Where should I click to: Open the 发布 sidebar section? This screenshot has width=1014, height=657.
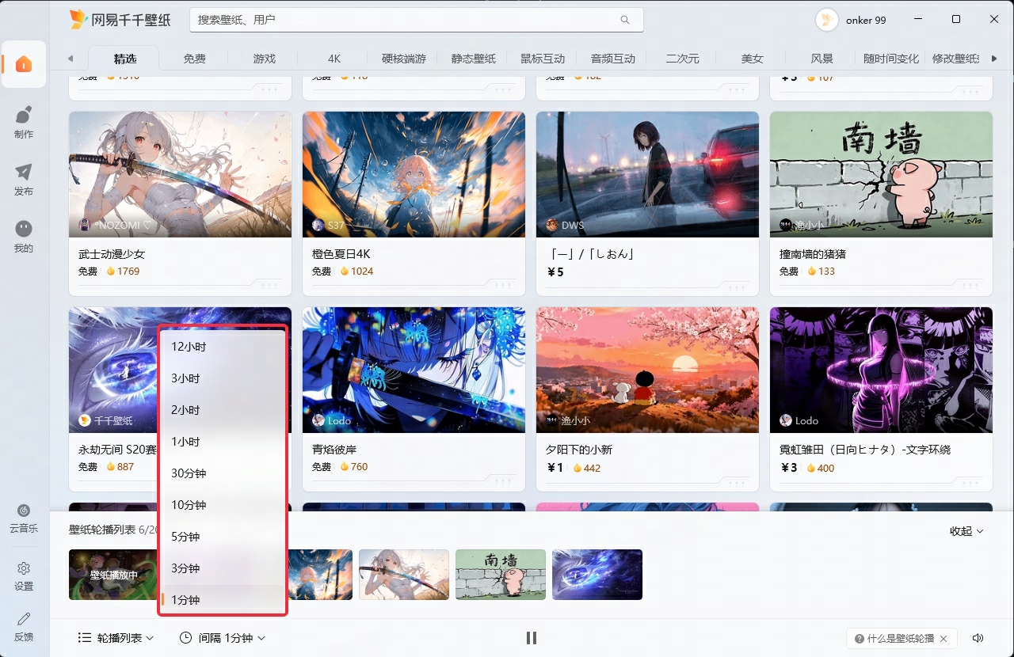coord(24,179)
